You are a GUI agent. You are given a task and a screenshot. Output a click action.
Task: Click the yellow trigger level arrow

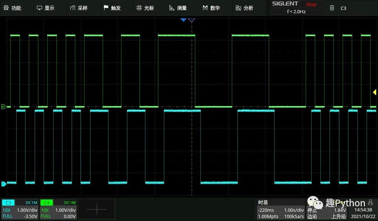(374, 92)
